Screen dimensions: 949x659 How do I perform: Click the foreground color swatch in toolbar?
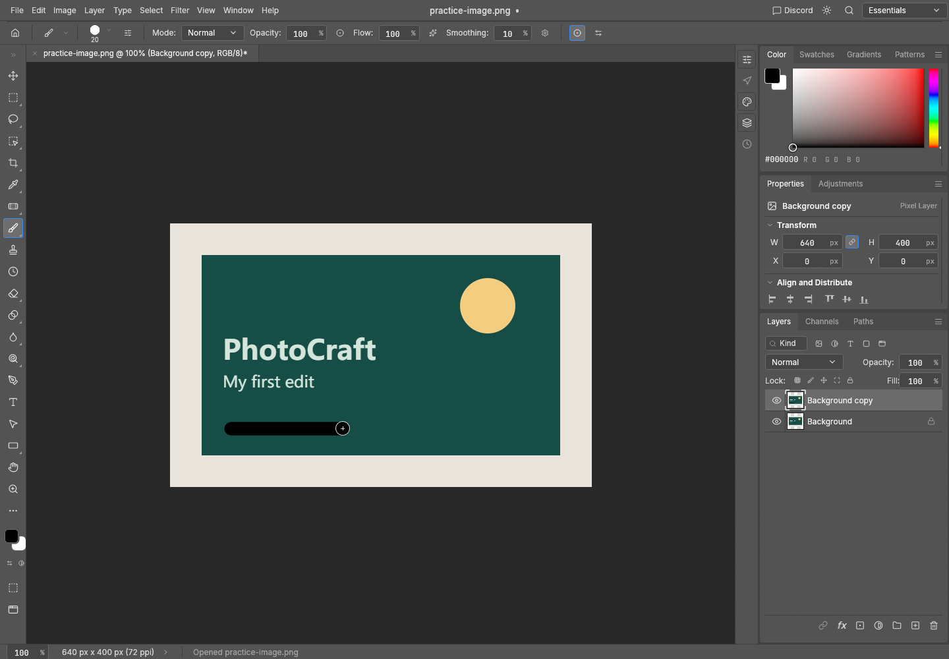(x=11, y=536)
